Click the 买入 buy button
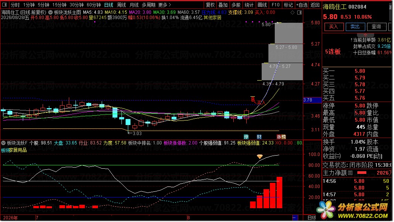Image resolution: width=394 pixels, height=222 pixels. pyautogui.click(x=333, y=26)
